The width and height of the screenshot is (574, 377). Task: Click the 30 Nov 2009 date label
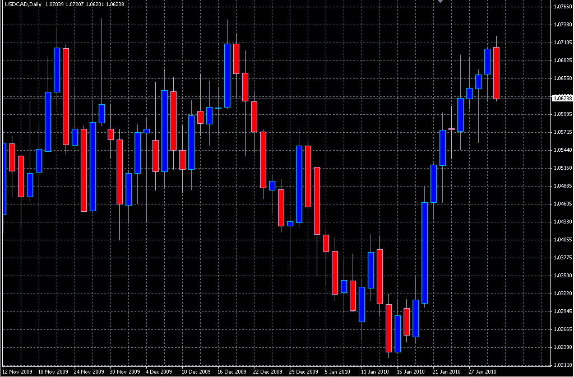click(125, 372)
